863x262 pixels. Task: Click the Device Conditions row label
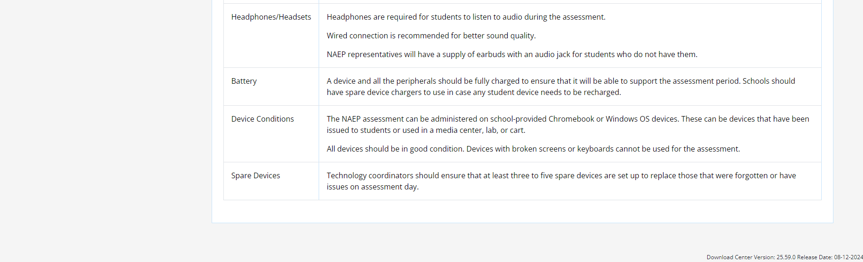262,119
